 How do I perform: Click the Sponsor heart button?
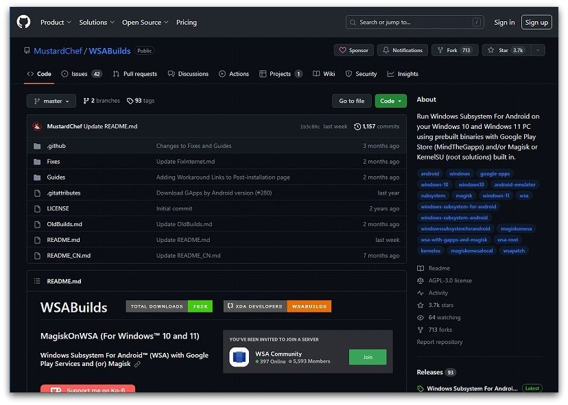(x=353, y=50)
